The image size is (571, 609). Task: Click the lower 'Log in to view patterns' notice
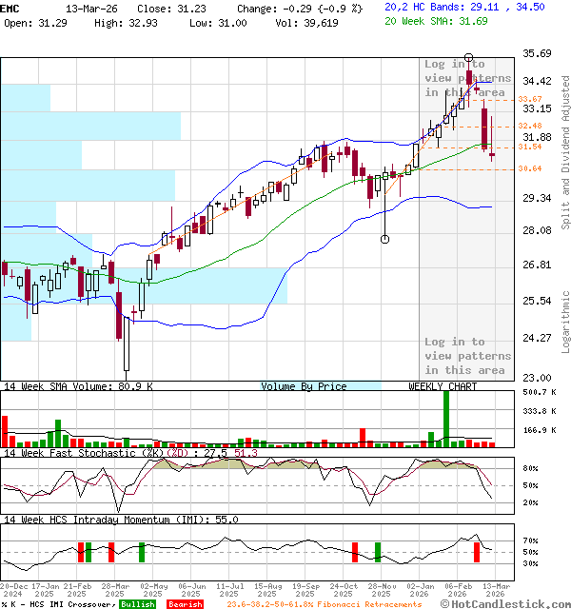pos(467,356)
